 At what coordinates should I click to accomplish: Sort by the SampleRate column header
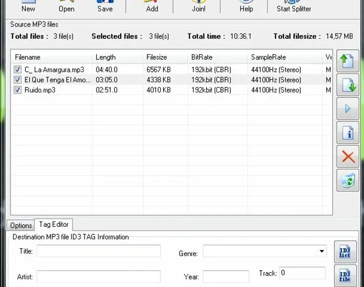tap(284, 57)
